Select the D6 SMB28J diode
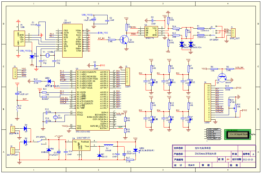The image size is (262, 173). click(49, 150)
